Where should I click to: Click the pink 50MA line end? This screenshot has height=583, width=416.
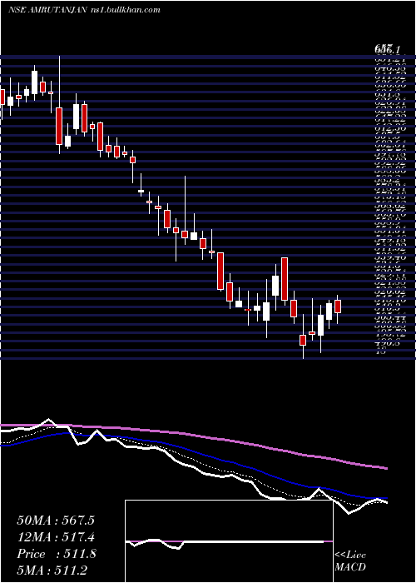point(386,468)
